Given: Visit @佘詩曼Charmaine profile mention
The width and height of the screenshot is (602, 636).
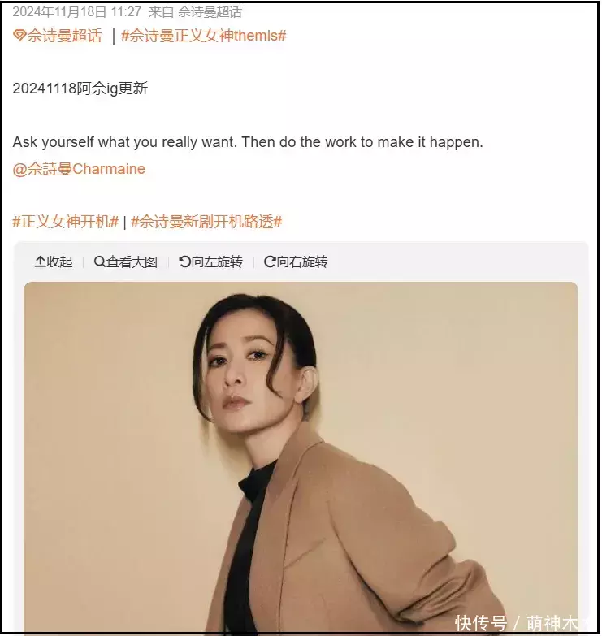Looking at the screenshot, I should click(79, 169).
